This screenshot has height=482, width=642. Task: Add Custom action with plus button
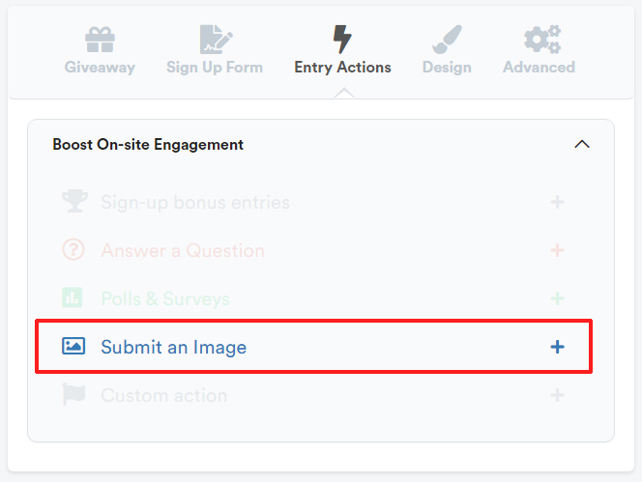(557, 395)
